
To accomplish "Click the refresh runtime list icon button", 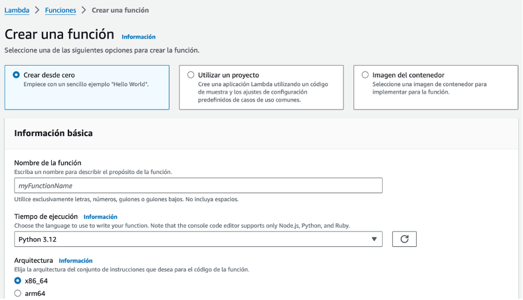I will 404,239.
